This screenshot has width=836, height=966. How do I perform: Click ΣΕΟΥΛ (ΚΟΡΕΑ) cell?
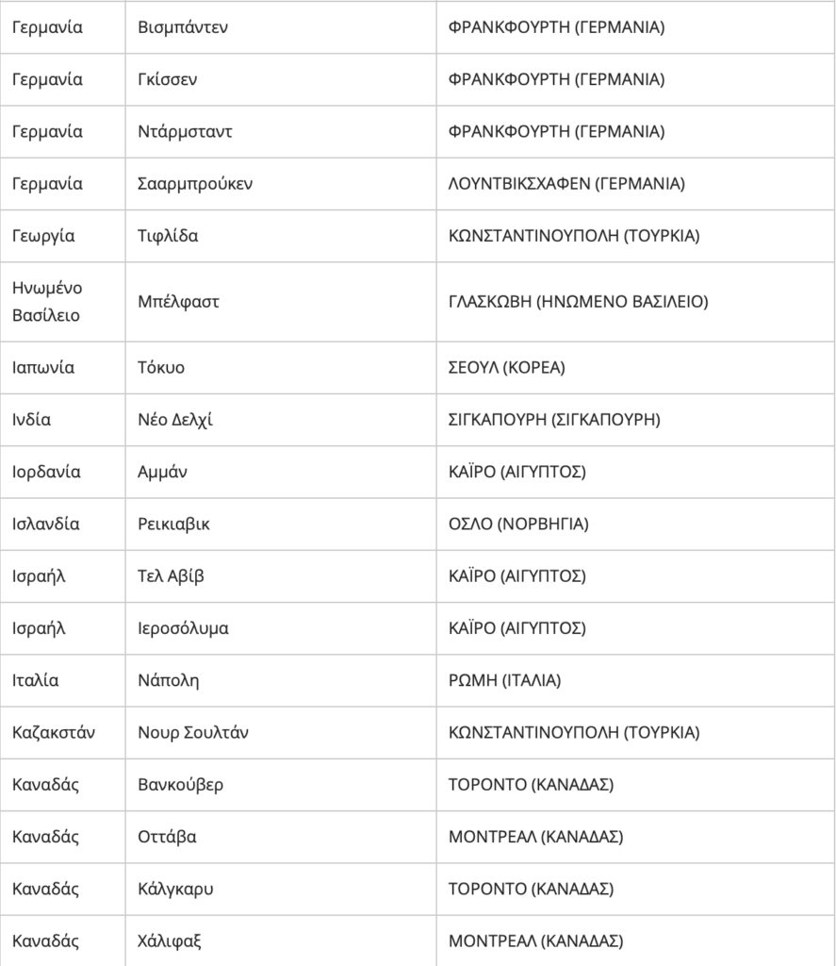click(x=636, y=368)
